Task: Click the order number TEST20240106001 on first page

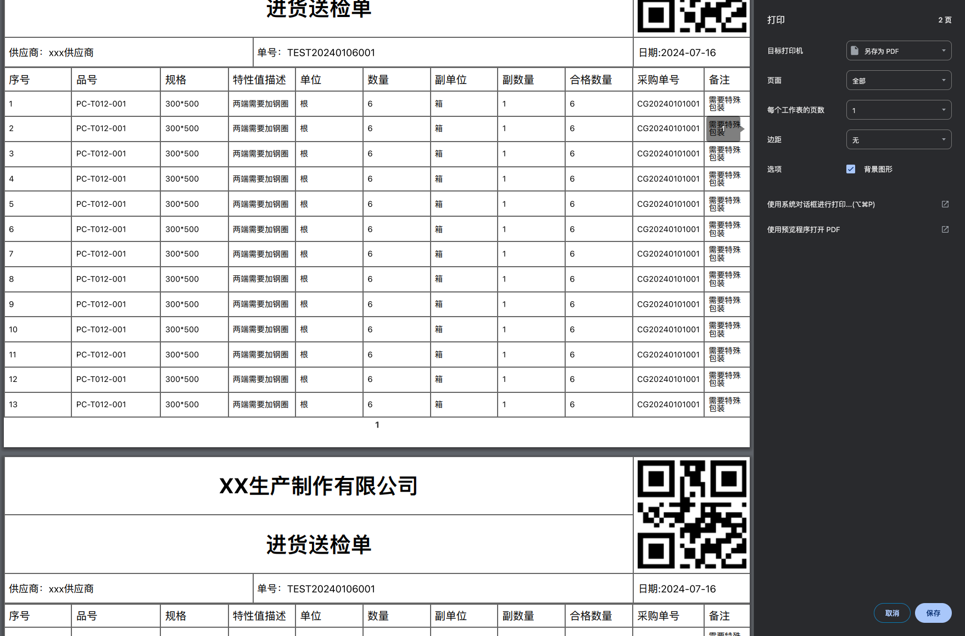Action: (x=331, y=53)
